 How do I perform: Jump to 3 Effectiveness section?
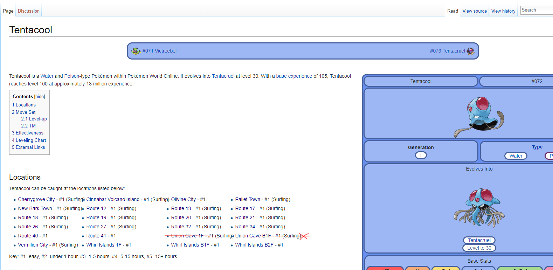pyautogui.click(x=28, y=133)
